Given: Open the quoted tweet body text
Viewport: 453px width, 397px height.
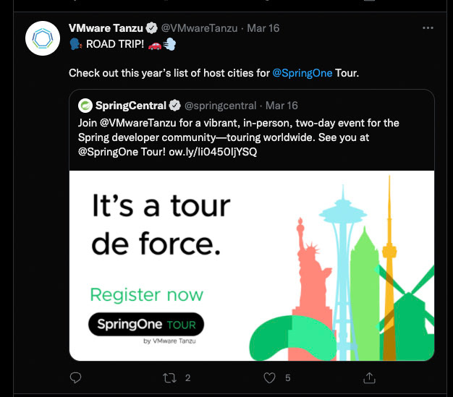Looking at the screenshot, I should (239, 137).
